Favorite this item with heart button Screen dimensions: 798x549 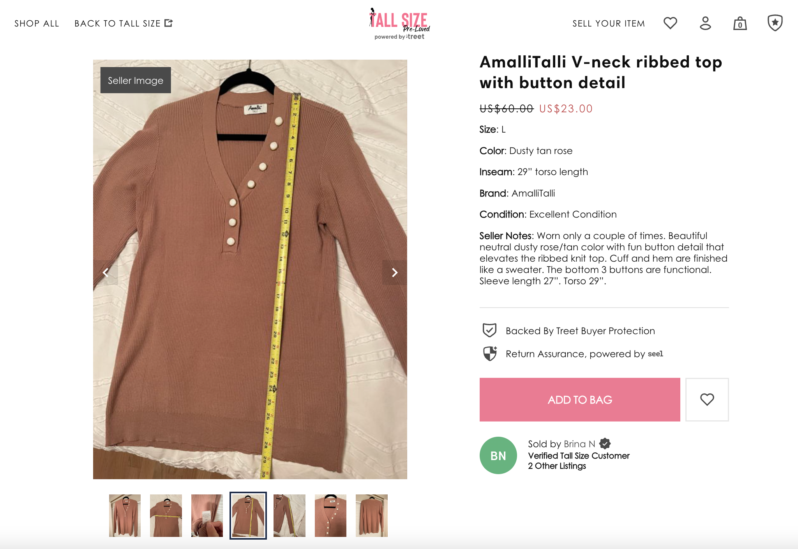click(707, 399)
